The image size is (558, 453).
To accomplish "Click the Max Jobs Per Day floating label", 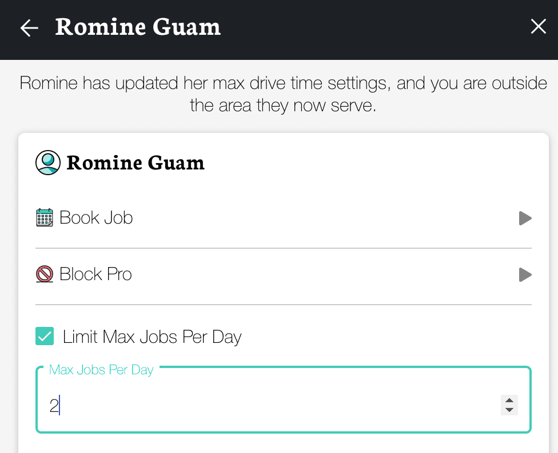I will pyautogui.click(x=101, y=370).
